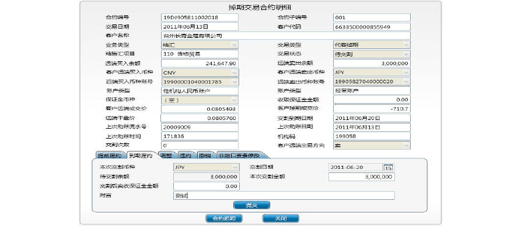Switch to the 违约 tab
The height and width of the screenshot is (226, 521).
click(x=186, y=155)
